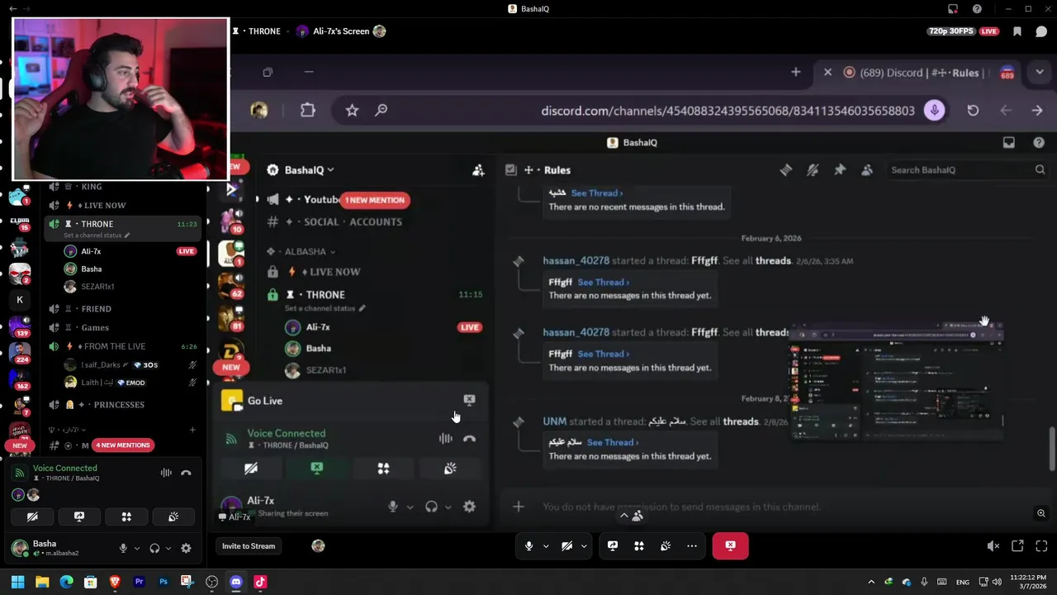Mute Basha's microphone in user panel

[123, 548]
